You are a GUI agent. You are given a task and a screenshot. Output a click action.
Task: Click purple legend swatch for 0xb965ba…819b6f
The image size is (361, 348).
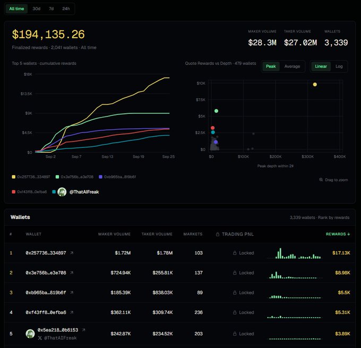click(x=100, y=177)
